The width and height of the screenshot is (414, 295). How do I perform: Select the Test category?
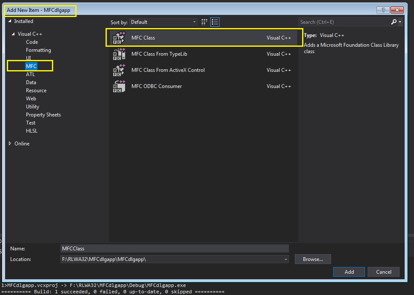31,123
